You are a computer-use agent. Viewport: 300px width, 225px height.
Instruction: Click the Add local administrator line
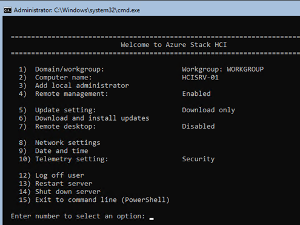pyautogui.click(x=74, y=86)
